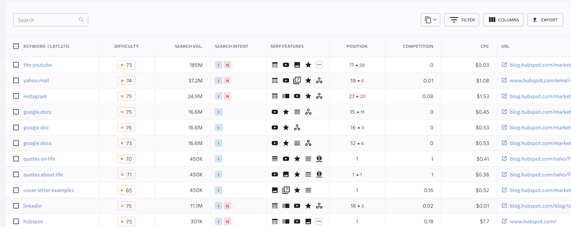Image resolution: width=571 pixels, height=227 pixels.
Task: Click CPC value $1.53
Action: [482, 97]
